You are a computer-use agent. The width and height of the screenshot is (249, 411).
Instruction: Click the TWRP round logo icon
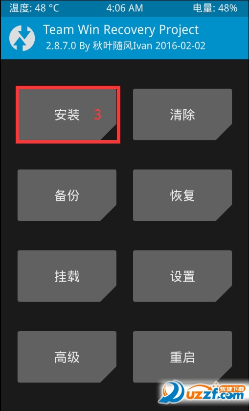[22, 38]
